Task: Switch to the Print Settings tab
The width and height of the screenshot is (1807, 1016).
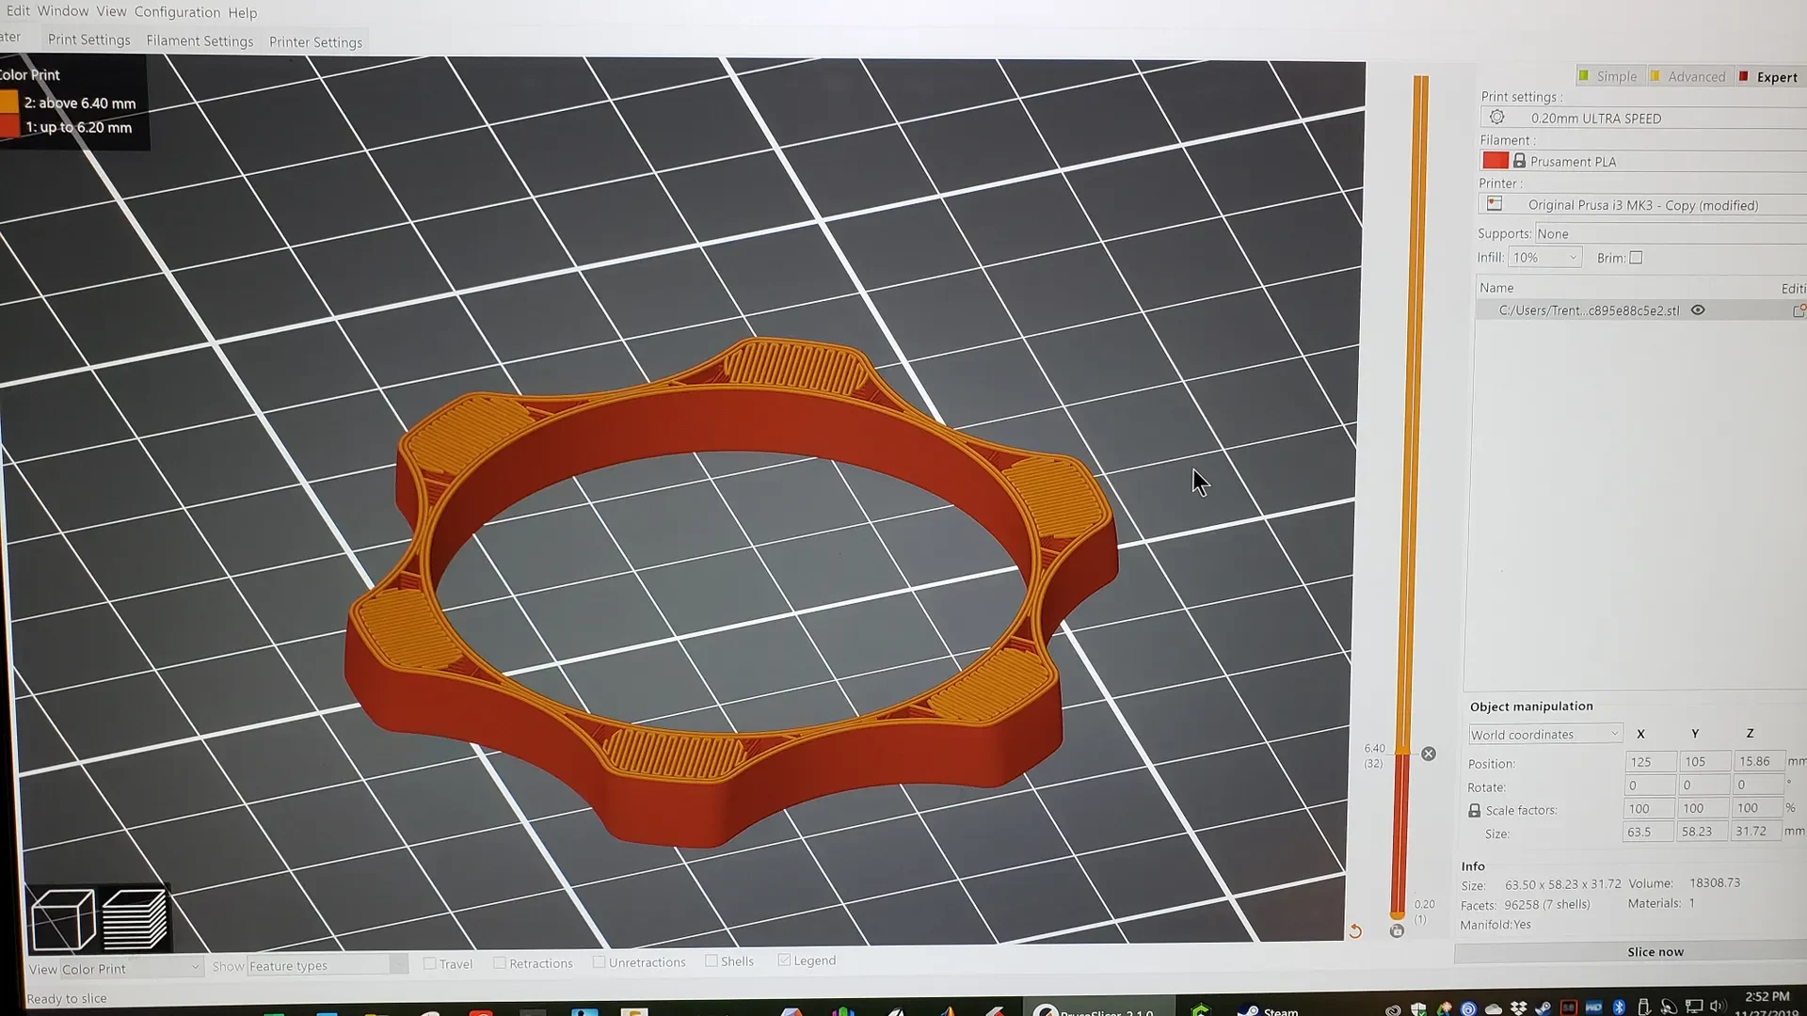Action: coord(89,40)
